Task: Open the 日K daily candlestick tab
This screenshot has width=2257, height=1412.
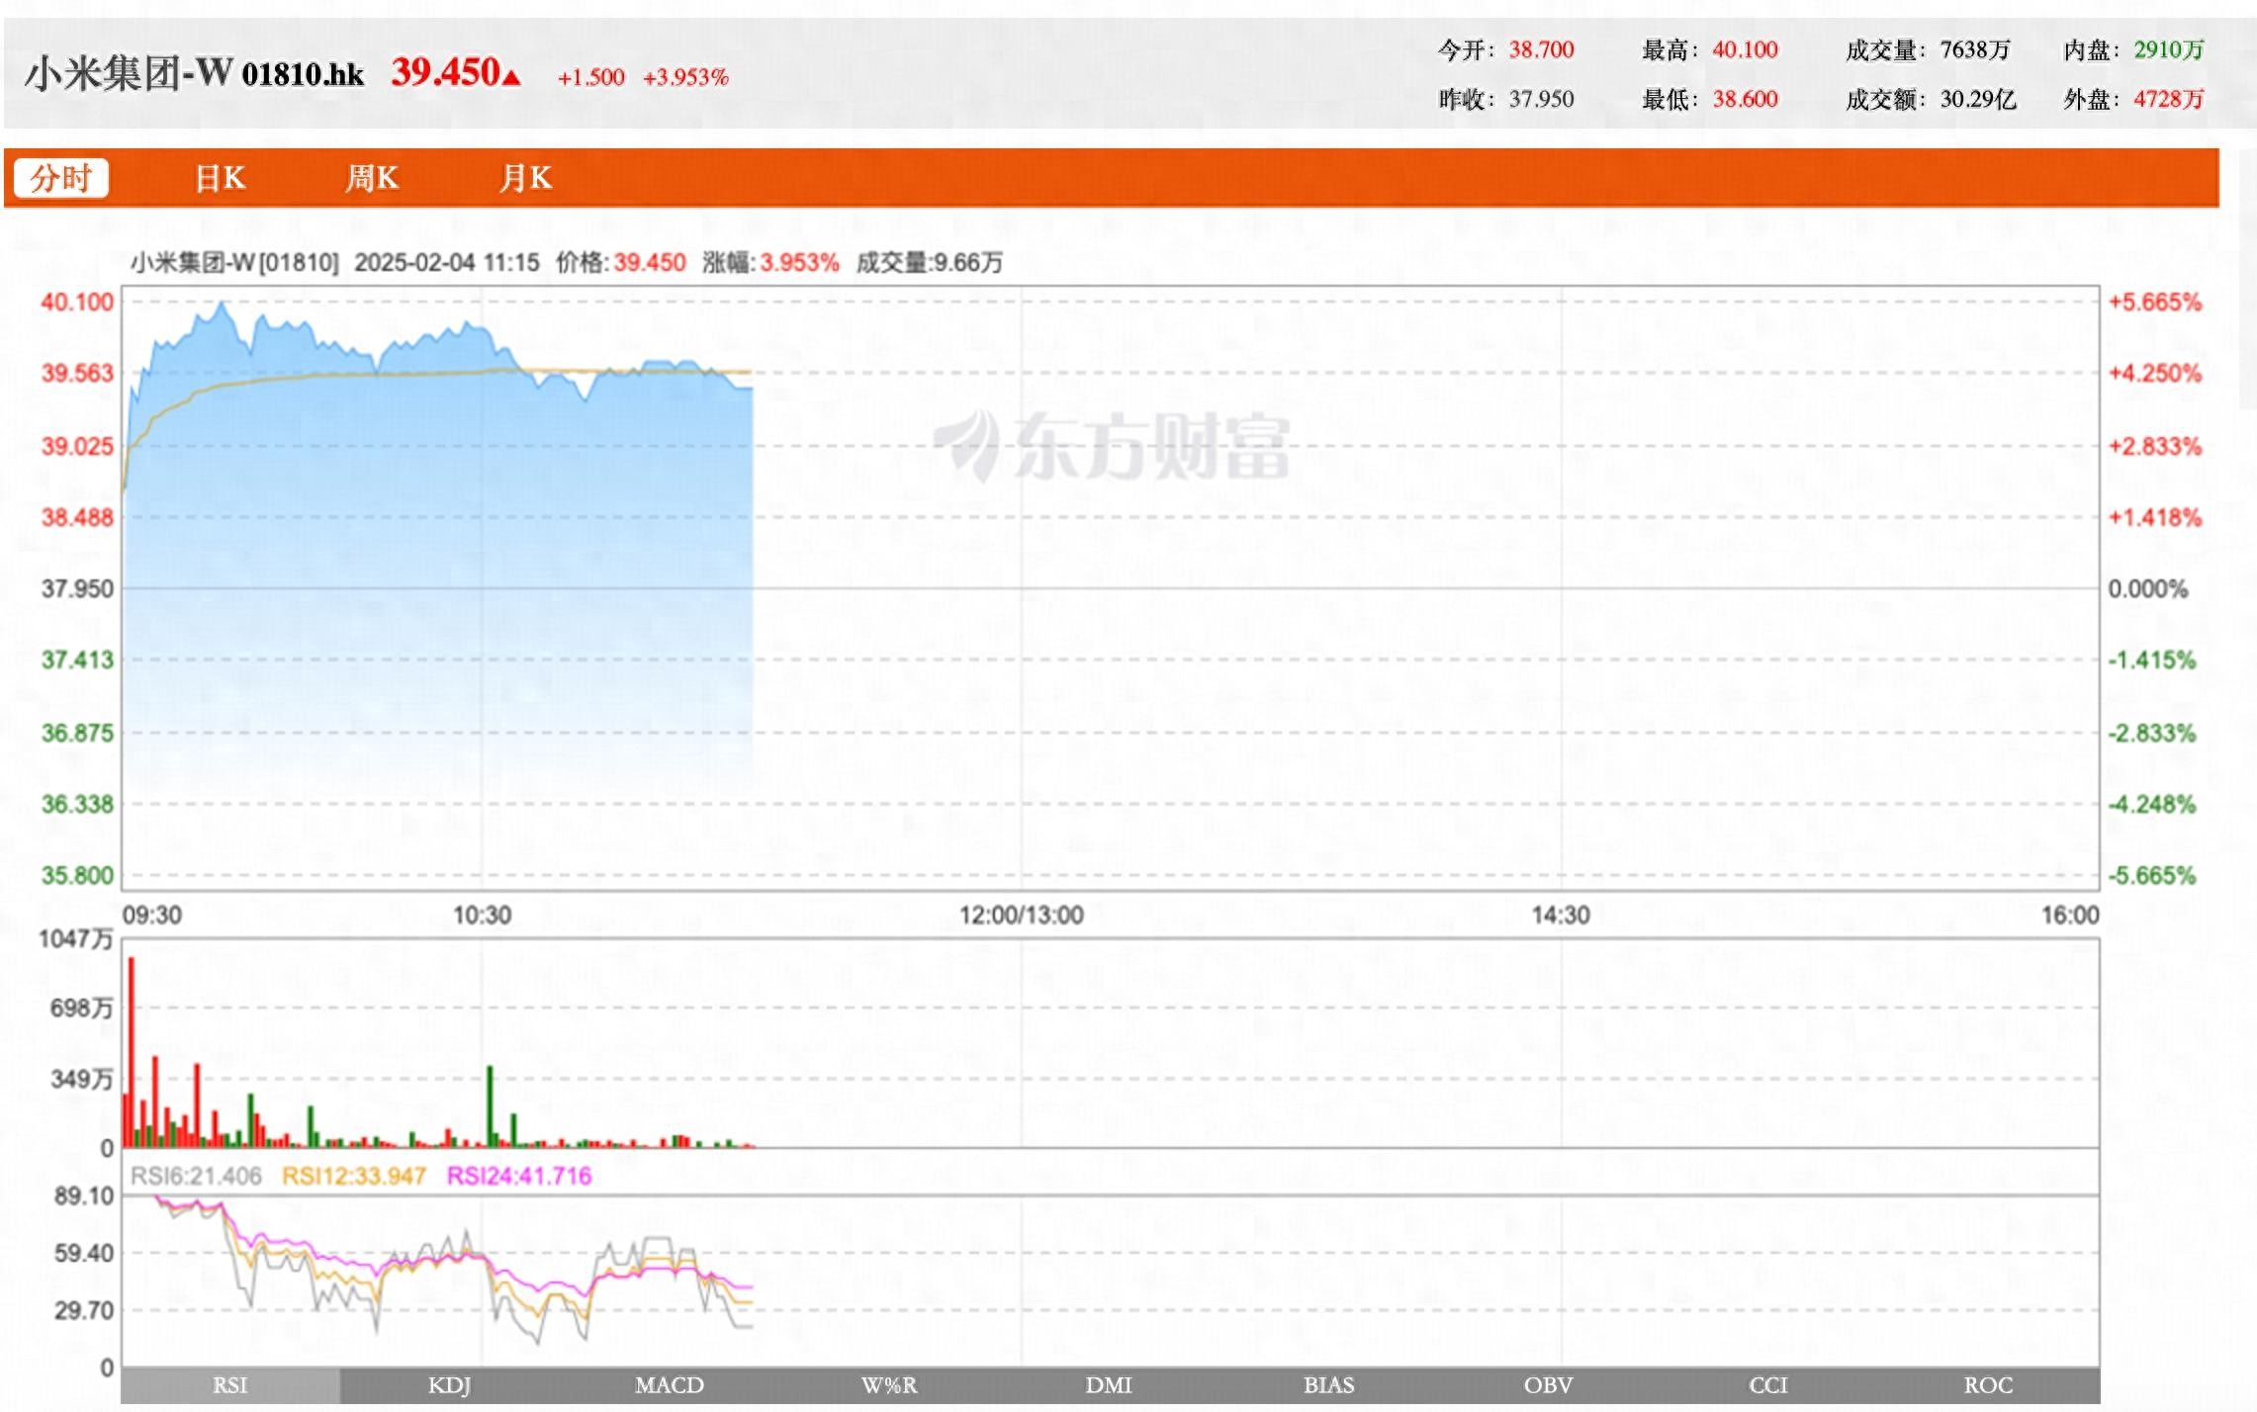Action: [x=220, y=178]
